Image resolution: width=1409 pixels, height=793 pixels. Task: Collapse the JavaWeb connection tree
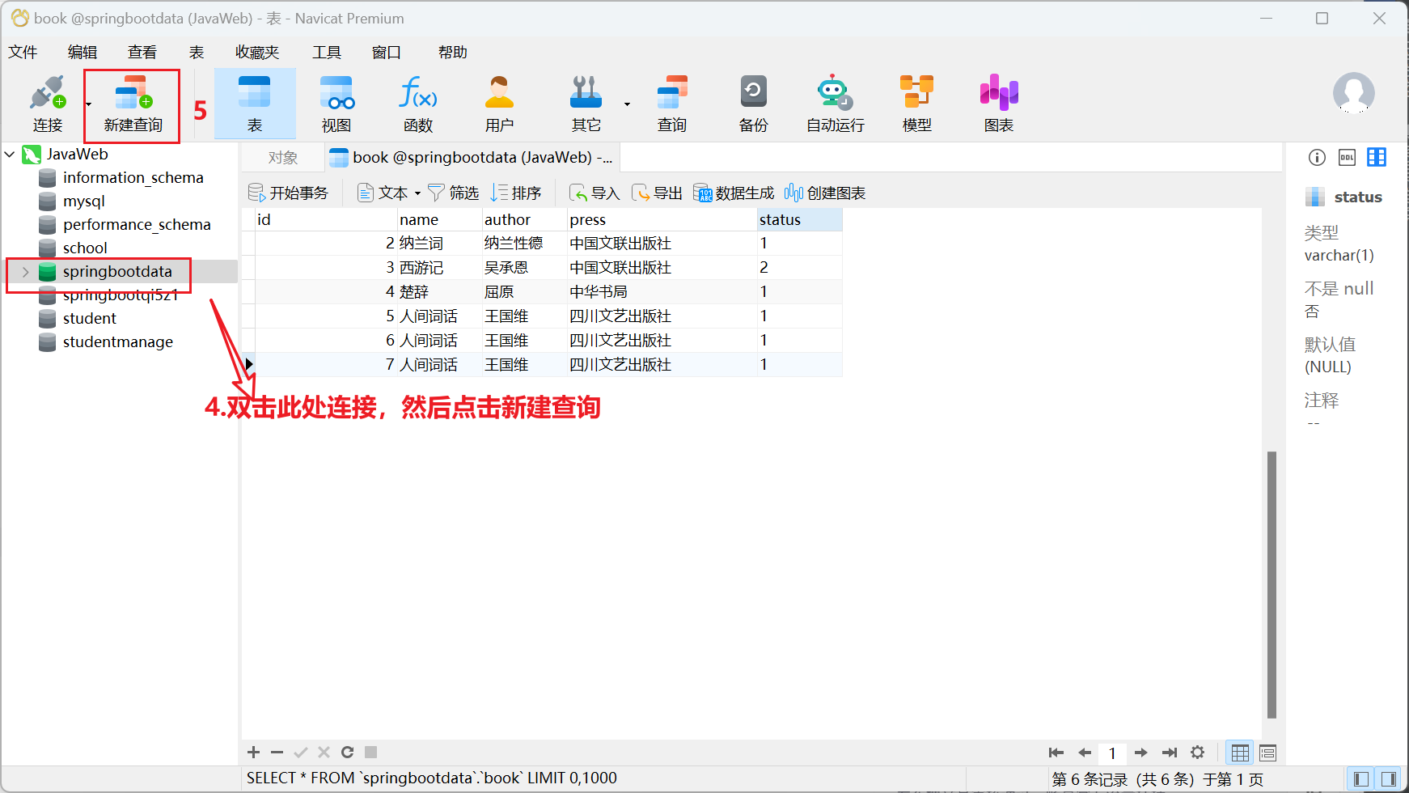[x=11, y=154]
